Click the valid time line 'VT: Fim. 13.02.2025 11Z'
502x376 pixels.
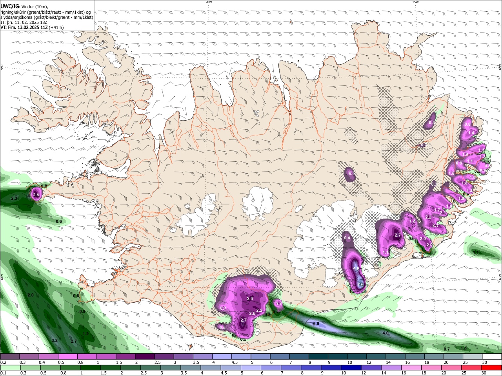(25, 27)
